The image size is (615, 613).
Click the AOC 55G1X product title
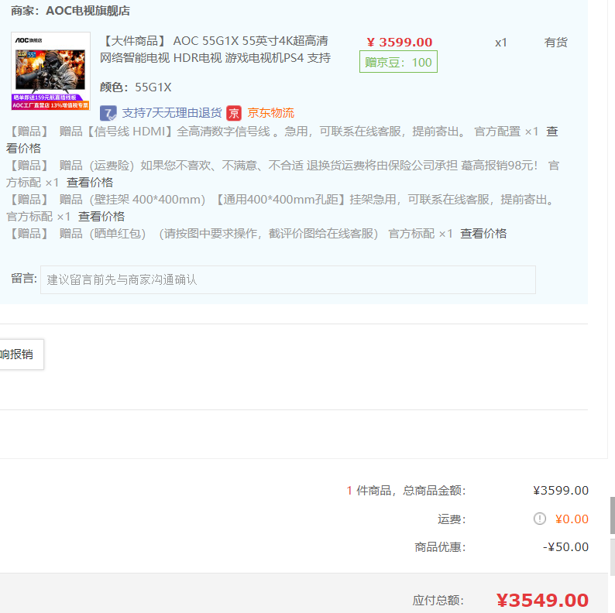coord(215,50)
